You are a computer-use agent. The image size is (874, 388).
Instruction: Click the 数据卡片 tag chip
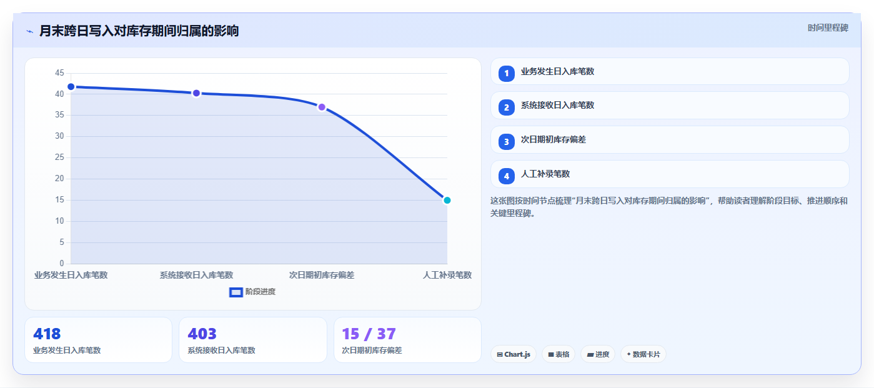coord(643,354)
